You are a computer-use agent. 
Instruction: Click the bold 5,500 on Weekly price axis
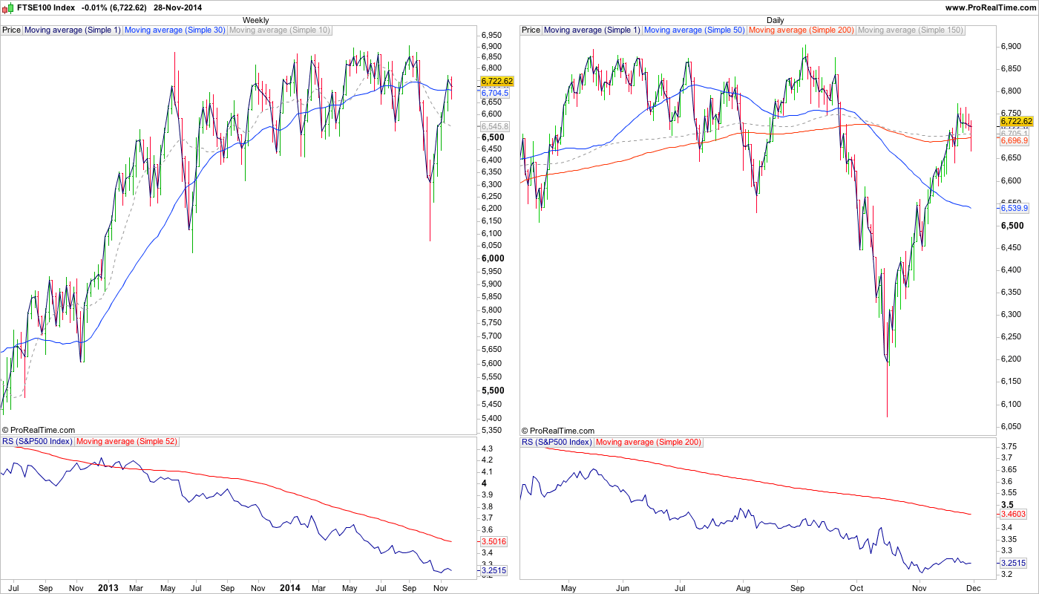tap(494, 391)
